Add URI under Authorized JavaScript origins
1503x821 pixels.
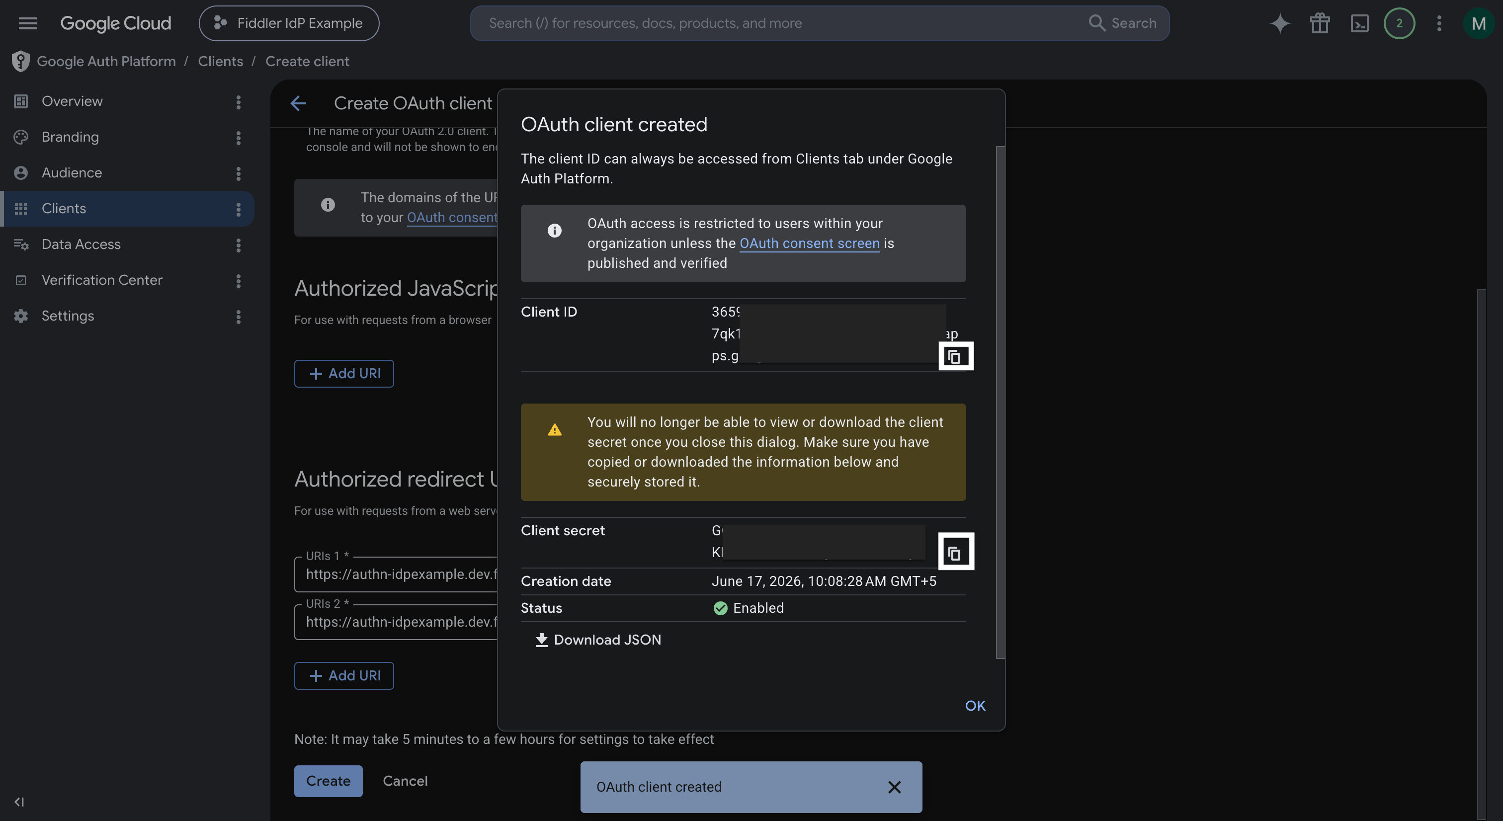click(x=344, y=373)
